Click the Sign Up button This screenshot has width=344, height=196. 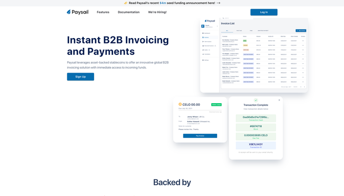tap(81, 77)
